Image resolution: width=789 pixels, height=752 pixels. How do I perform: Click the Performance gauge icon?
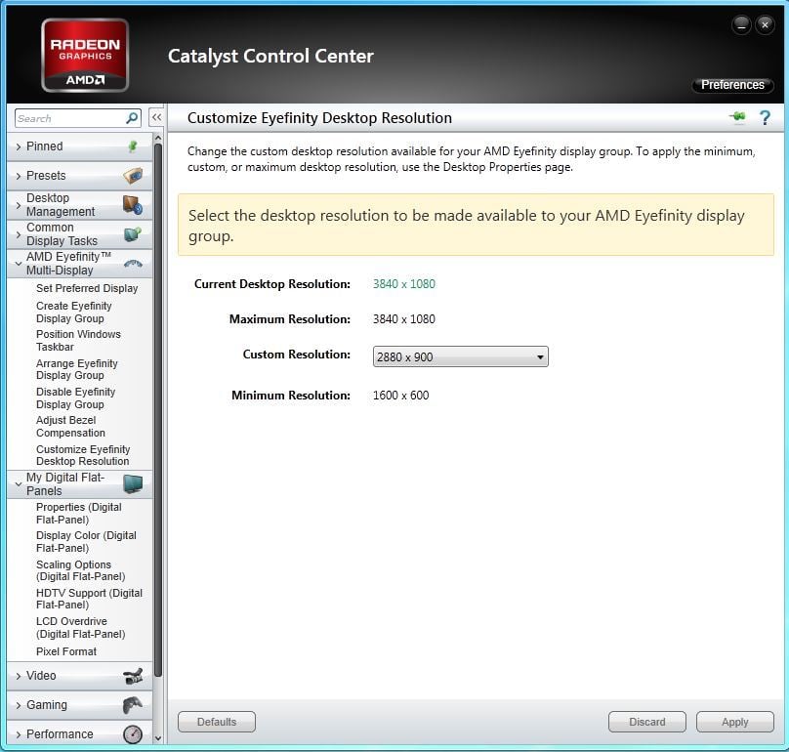(x=133, y=734)
